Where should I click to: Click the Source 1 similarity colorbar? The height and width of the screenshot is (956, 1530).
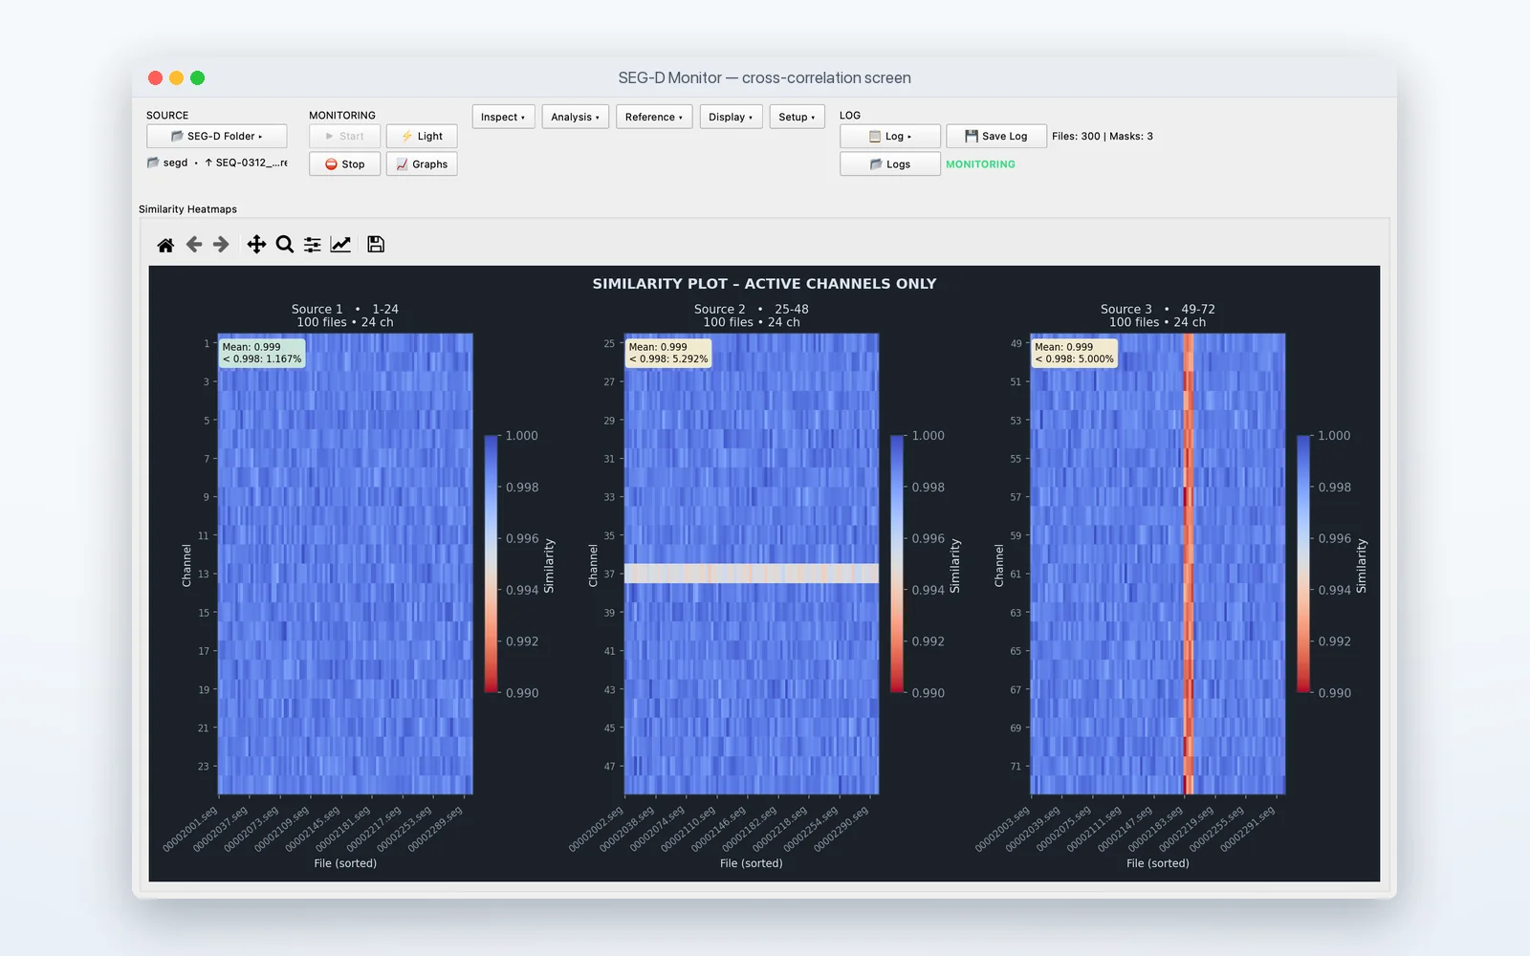(492, 564)
